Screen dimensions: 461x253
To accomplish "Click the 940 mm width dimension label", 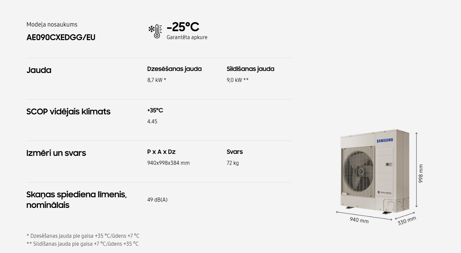I will 359,220.
